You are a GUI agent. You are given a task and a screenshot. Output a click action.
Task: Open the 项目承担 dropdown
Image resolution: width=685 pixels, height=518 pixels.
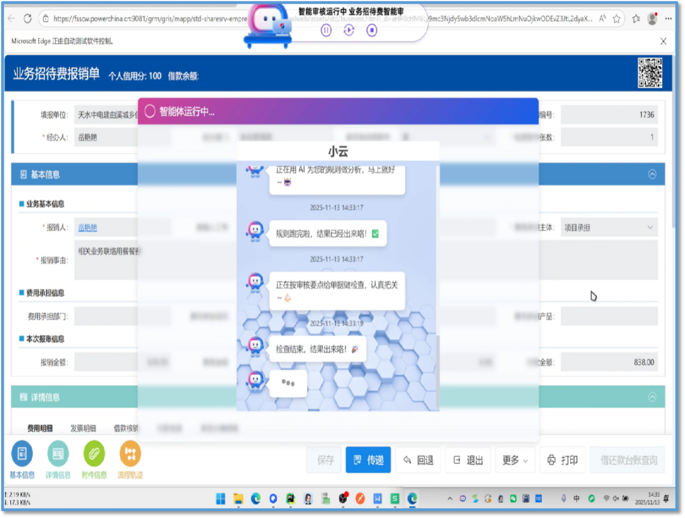tap(609, 228)
